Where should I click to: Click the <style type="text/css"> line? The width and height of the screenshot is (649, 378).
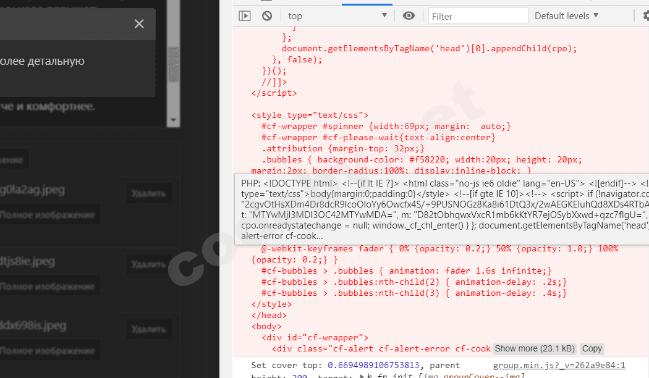310,115
